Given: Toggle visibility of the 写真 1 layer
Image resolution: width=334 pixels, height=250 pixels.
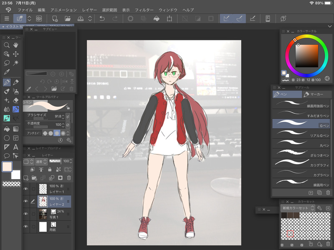Looking at the screenshot, I should (26, 214).
